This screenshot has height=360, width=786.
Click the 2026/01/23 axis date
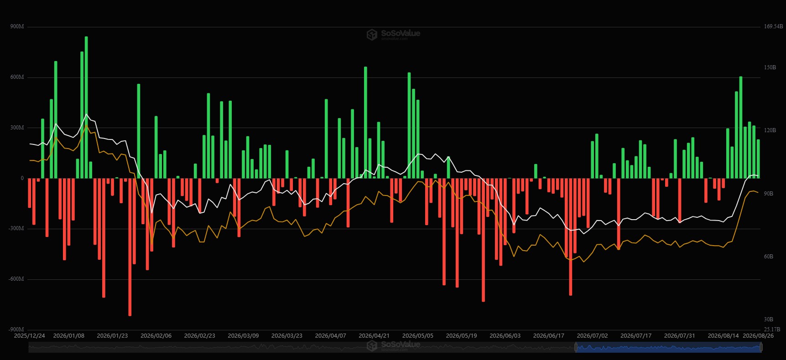(x=112, y=336)
